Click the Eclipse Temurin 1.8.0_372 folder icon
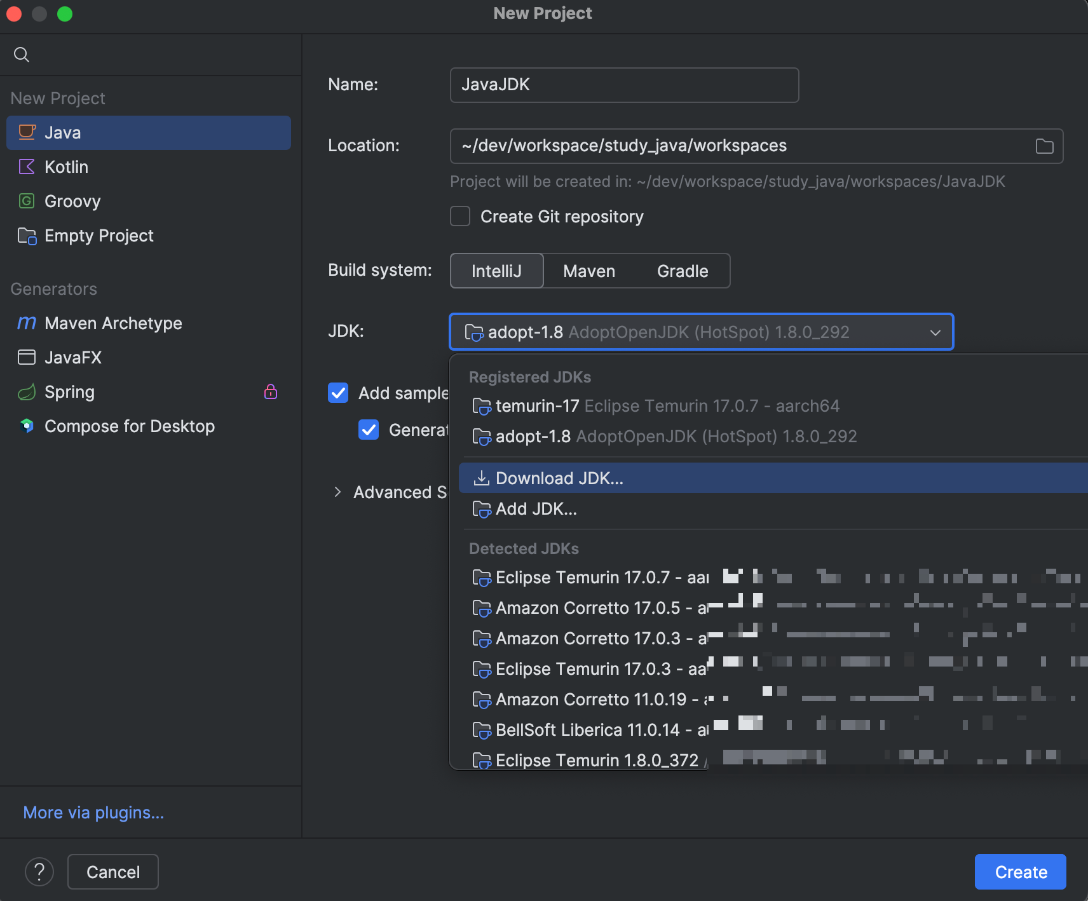The image size is (1088, 901). tap(482, 760)
